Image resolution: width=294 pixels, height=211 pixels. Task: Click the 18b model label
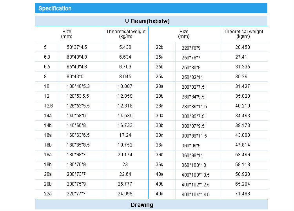(x=48, y=165)
